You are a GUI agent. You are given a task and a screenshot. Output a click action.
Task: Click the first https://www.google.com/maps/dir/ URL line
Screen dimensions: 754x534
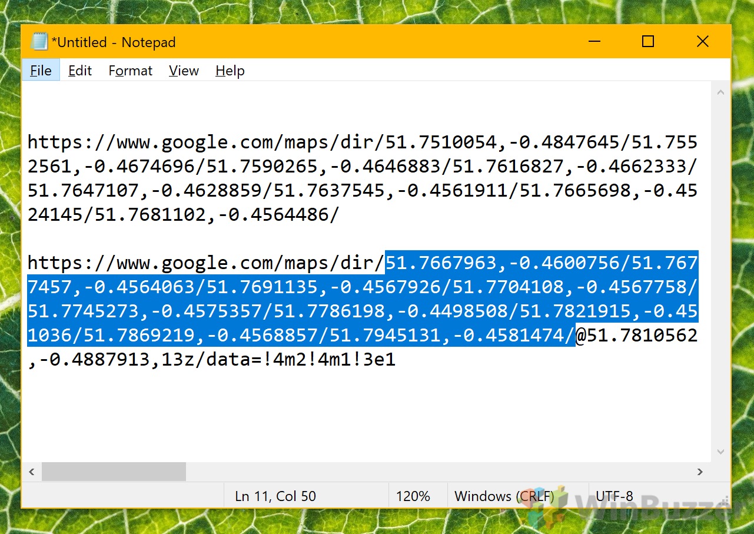[x=363, y=142]
